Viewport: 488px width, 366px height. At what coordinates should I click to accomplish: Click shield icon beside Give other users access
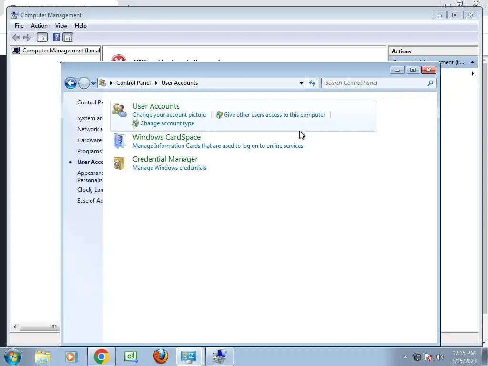pyautogui.click(x=219, y=115)
